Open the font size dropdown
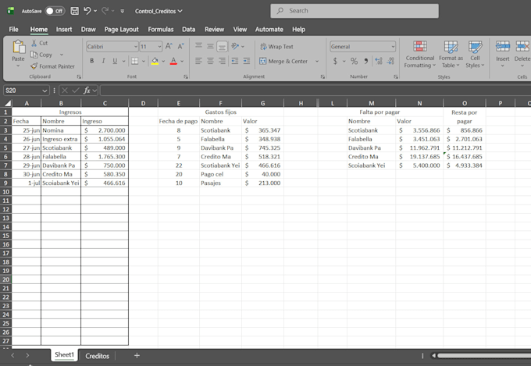531x366 pixels. click(x=159, y=47)
